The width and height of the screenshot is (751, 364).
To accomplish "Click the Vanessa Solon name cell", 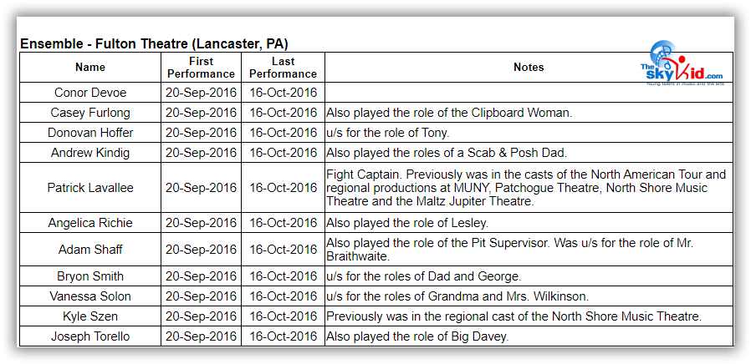I will tap(90, 296).
